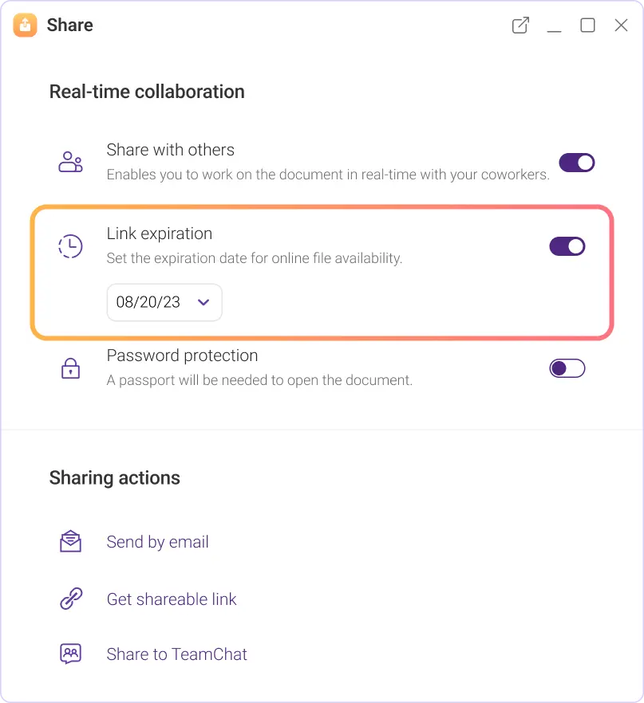Expand date picker using the chevron arrow

(x=203, y=303)
